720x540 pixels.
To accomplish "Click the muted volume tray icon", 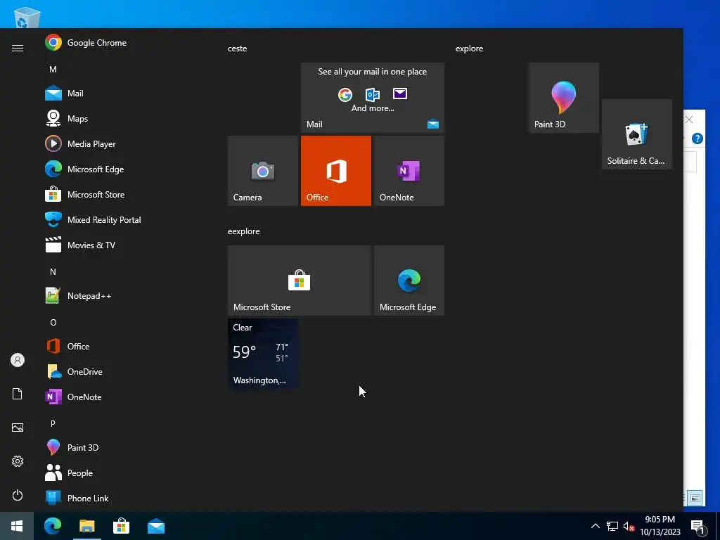I will [x=629, y=526].
